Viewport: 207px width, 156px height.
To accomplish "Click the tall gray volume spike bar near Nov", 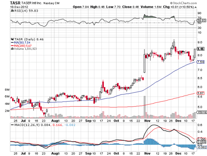I will click(144, 107).
